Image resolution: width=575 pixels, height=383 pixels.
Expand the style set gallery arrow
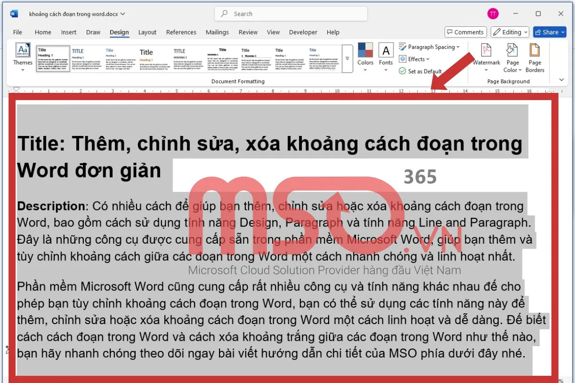click(347, 58)
